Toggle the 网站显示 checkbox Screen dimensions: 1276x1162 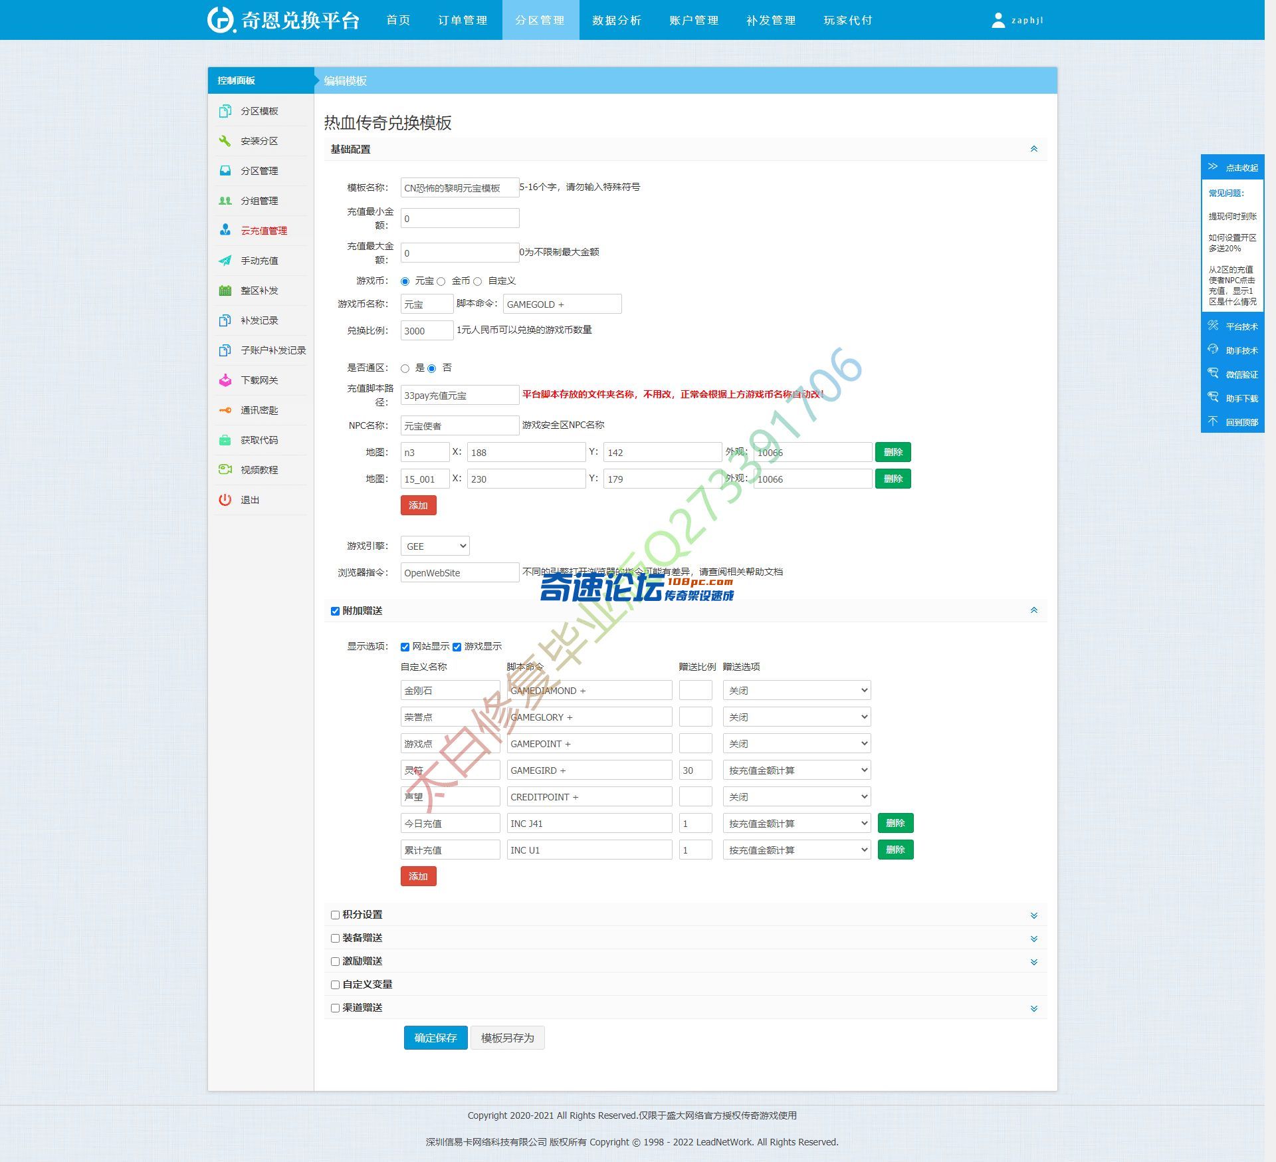[x=405, y=647]
